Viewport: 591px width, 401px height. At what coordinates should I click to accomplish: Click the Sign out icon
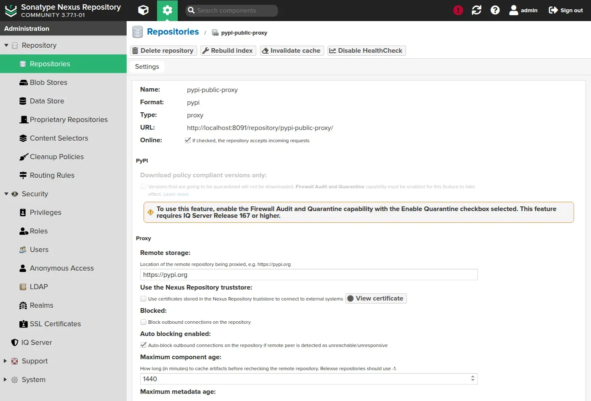[553, 10]
